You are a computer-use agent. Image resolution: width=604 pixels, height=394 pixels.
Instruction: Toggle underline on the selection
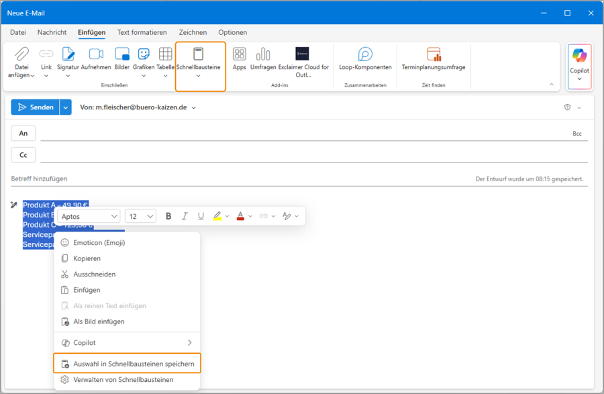[201, 215]
